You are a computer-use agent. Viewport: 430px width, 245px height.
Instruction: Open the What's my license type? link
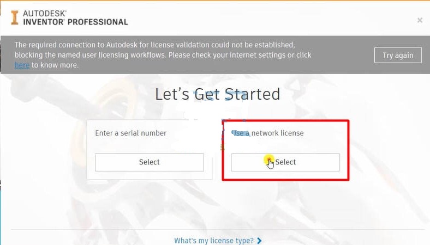213,241
